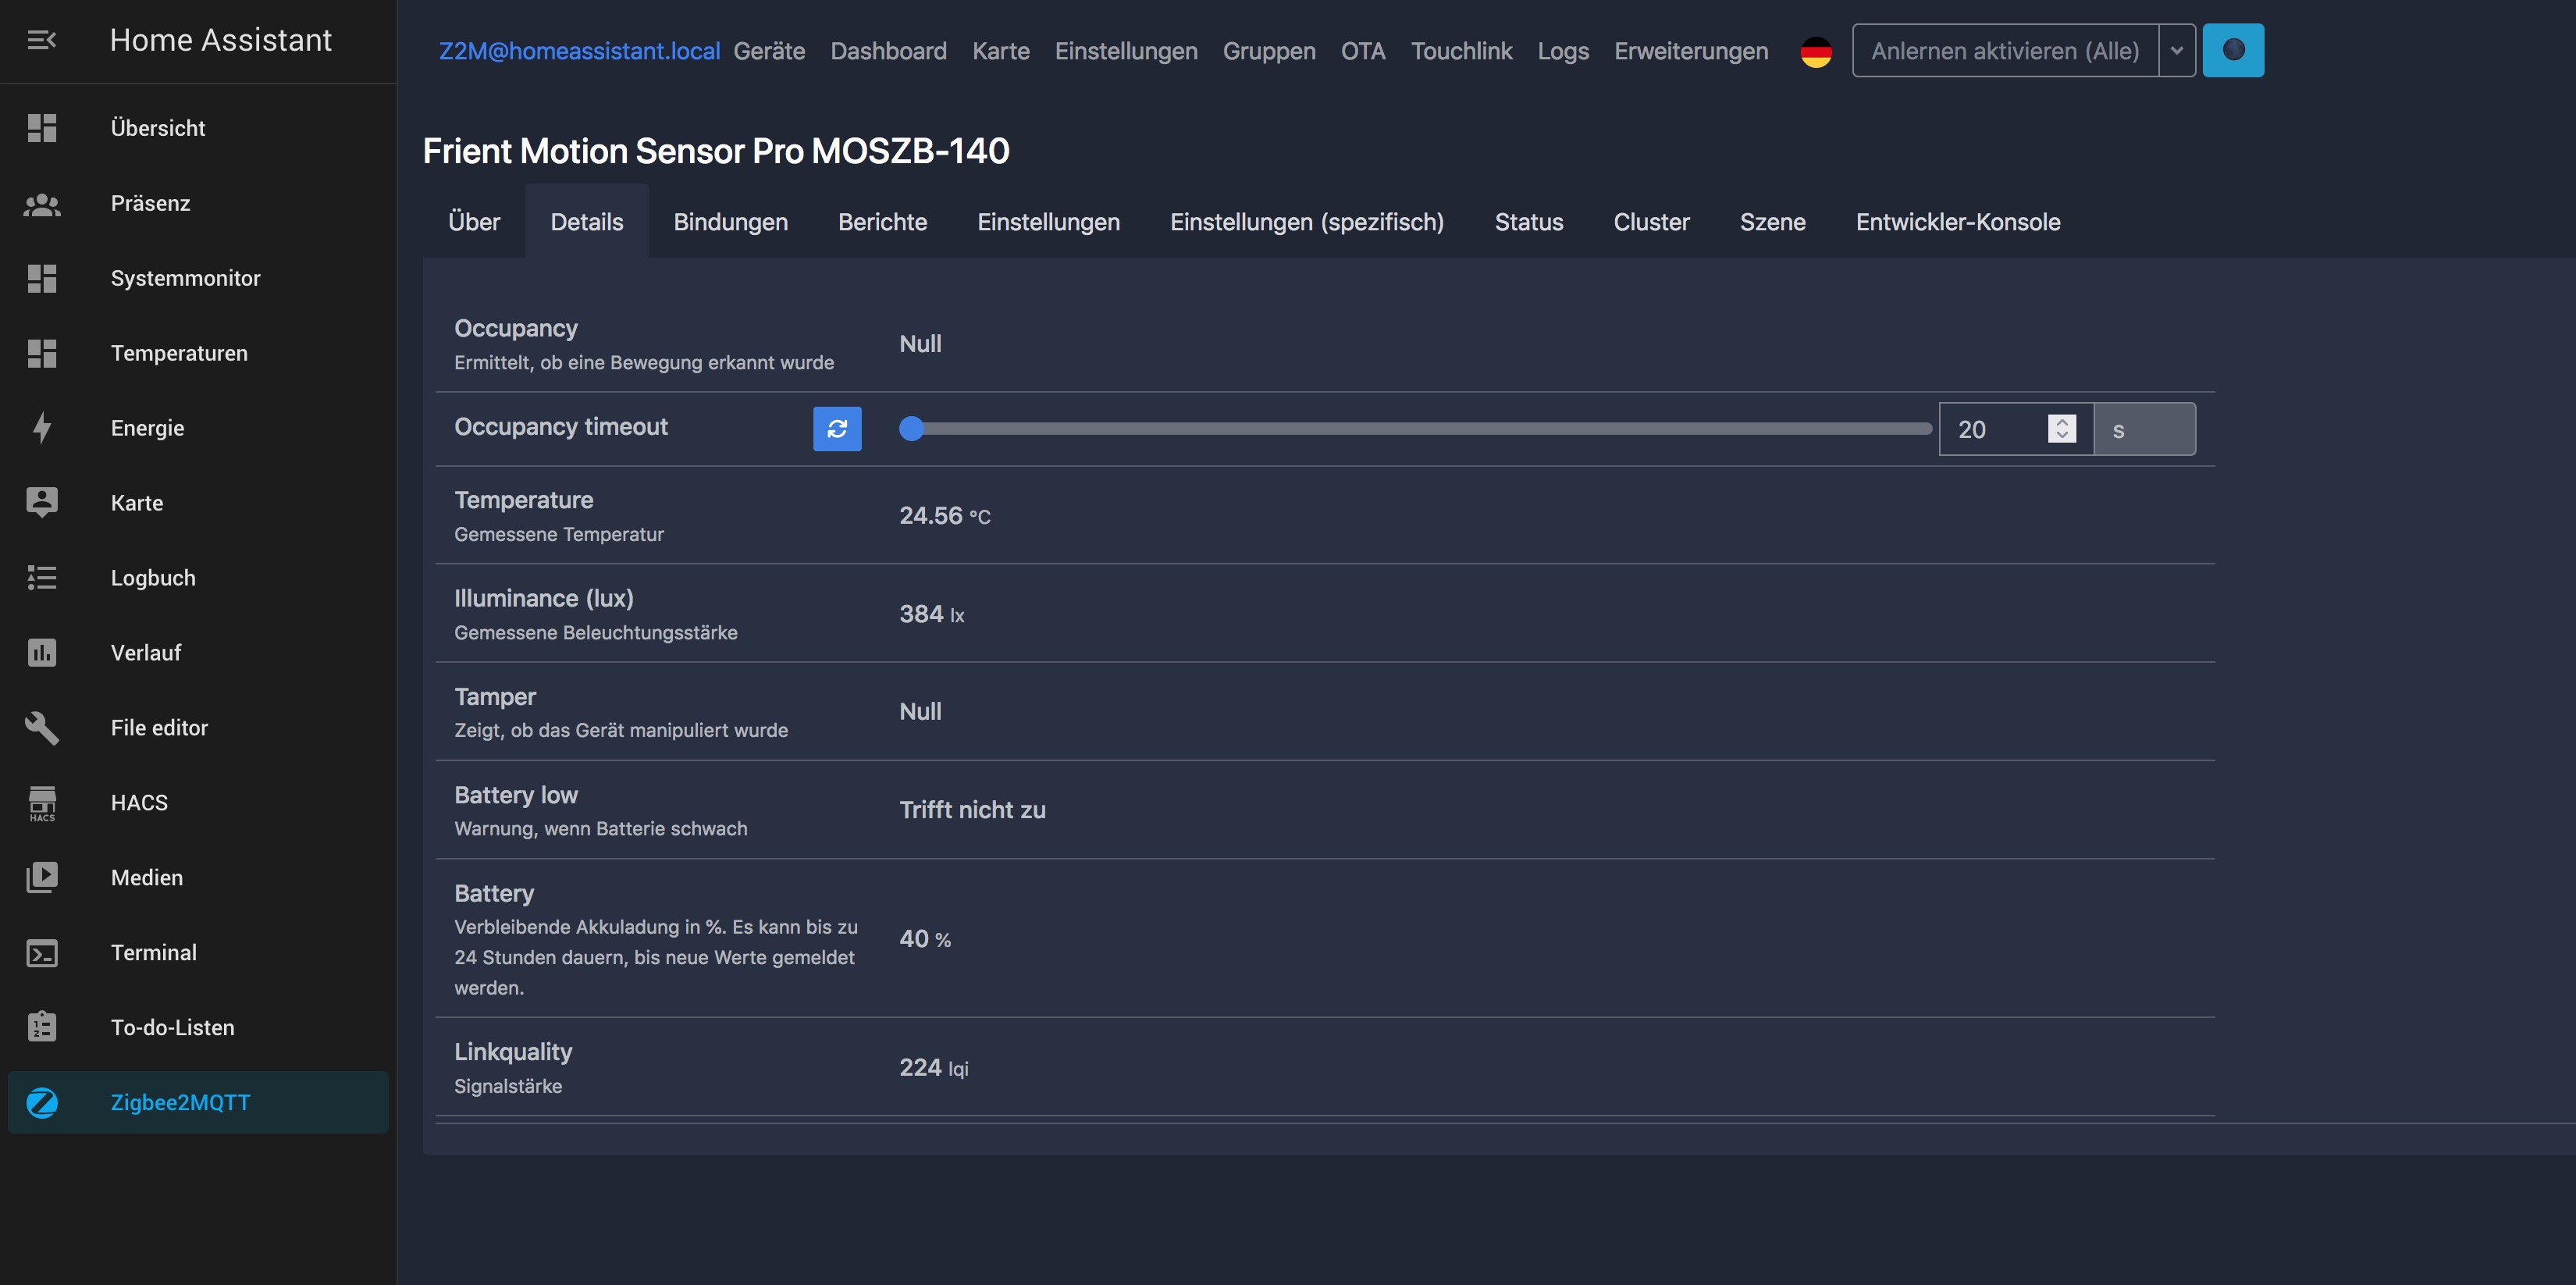Image resolution: width=2576 pixels, height=1285 pixels.
Task: Open HACS store icon in sidebar
Action: pyautogui.click(x=41, y=802)
